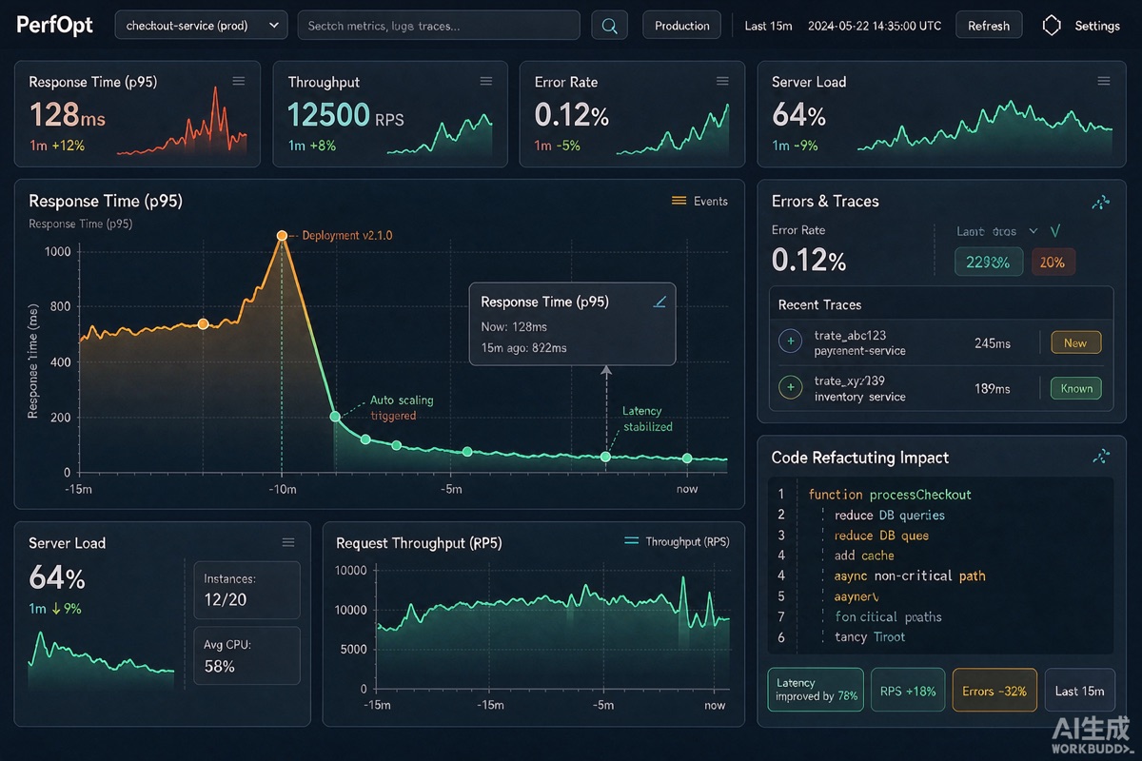1142x761 pixels.
Task: Click the Throughput card sparkline
Action: tap(440, 133)
